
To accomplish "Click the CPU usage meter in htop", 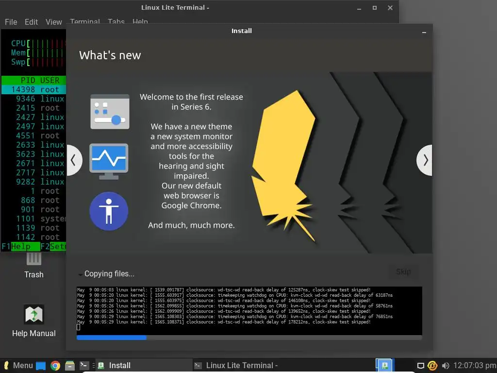I will pos(38,43).
